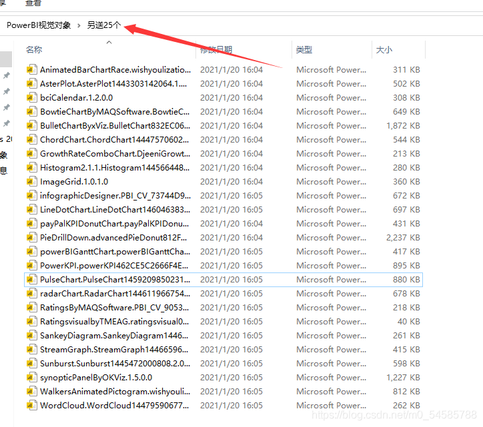Select the RatingsByMAQSoftware.PBI_CV_9053 file name
The height and width of the screenshot is (427, 483).
point(114,308)
